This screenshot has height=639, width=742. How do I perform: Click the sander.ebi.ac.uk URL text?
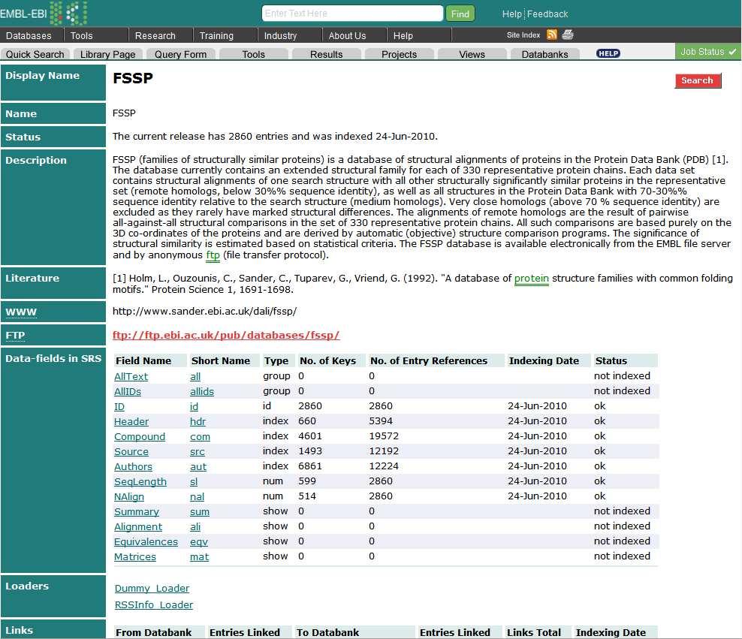pos(204,311)
